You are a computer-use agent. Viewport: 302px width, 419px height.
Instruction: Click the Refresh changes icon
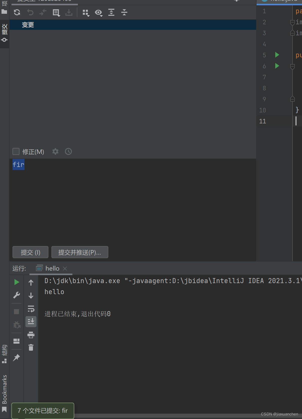[x=17, y=12]
